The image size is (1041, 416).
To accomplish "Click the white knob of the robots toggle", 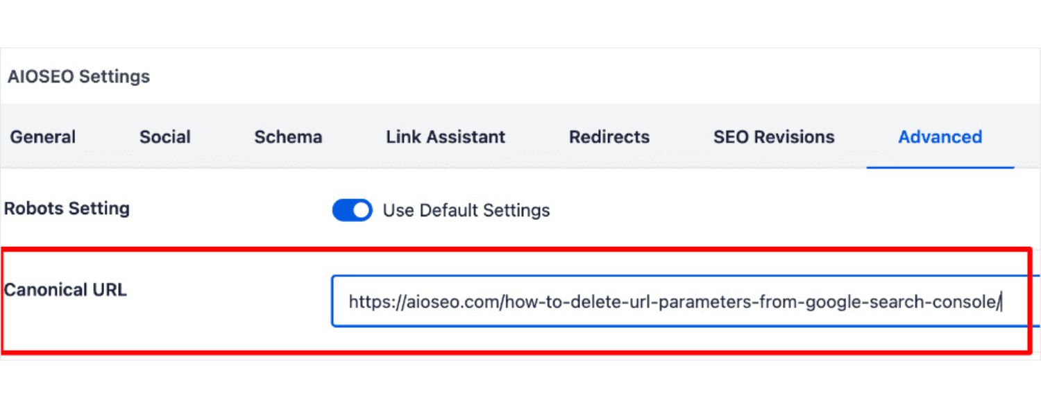I will 361,210.
